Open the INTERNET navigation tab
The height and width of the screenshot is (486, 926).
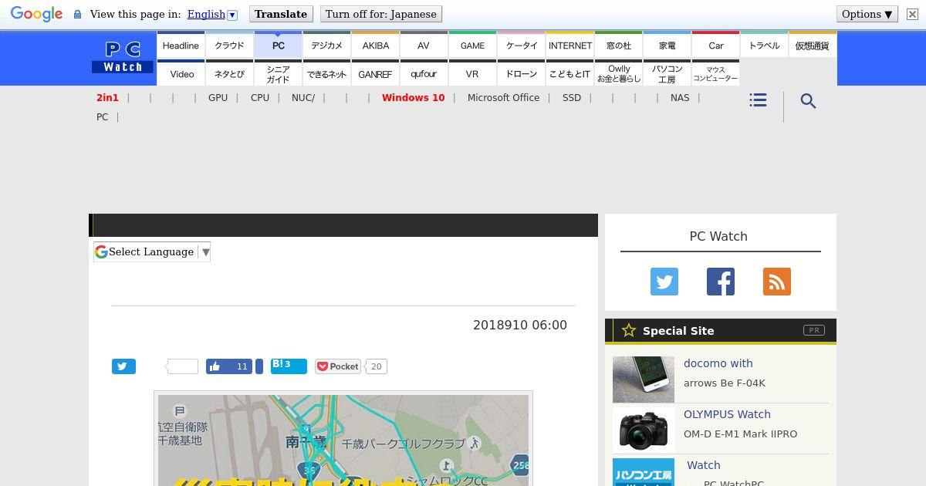click(x=569, y=45)
